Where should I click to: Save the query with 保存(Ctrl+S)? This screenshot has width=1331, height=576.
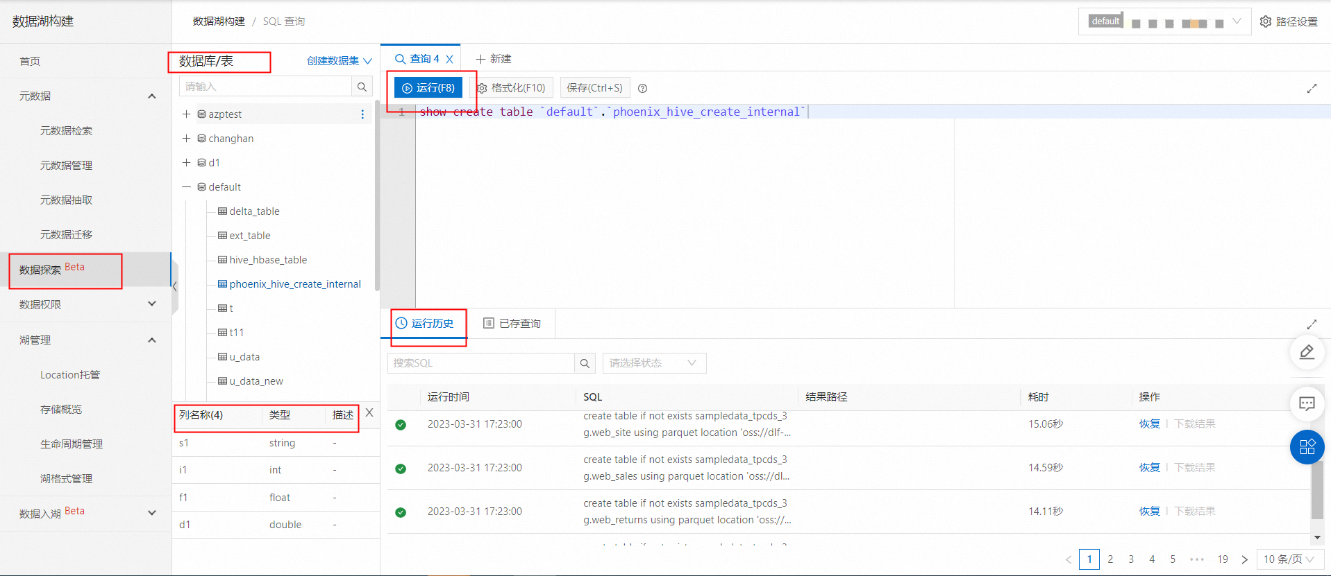tap(595, 88)
